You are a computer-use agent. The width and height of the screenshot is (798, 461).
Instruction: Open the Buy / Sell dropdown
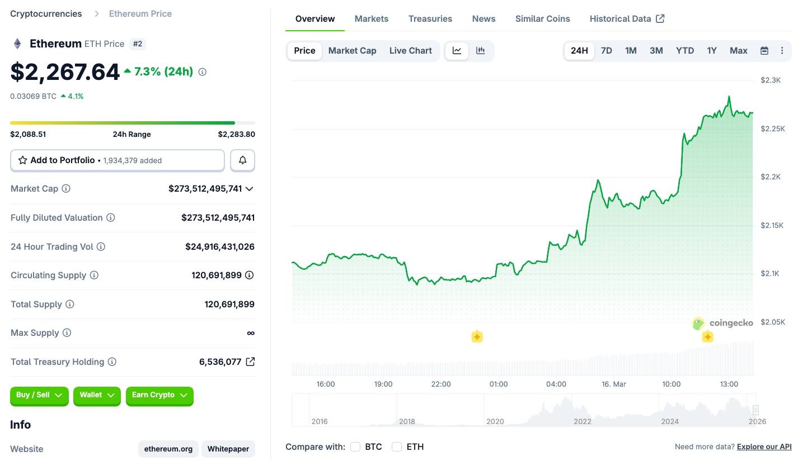tap(39, 395)
